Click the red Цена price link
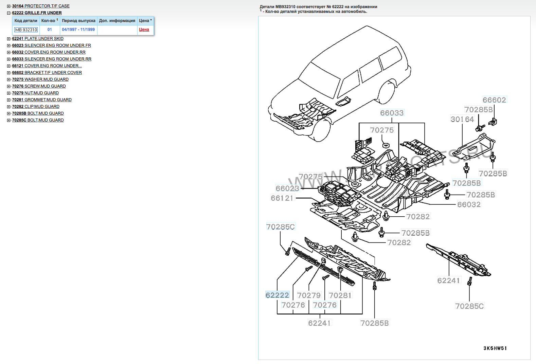The width and height of the screenshot is (536, 364). (x=144, y=30)
